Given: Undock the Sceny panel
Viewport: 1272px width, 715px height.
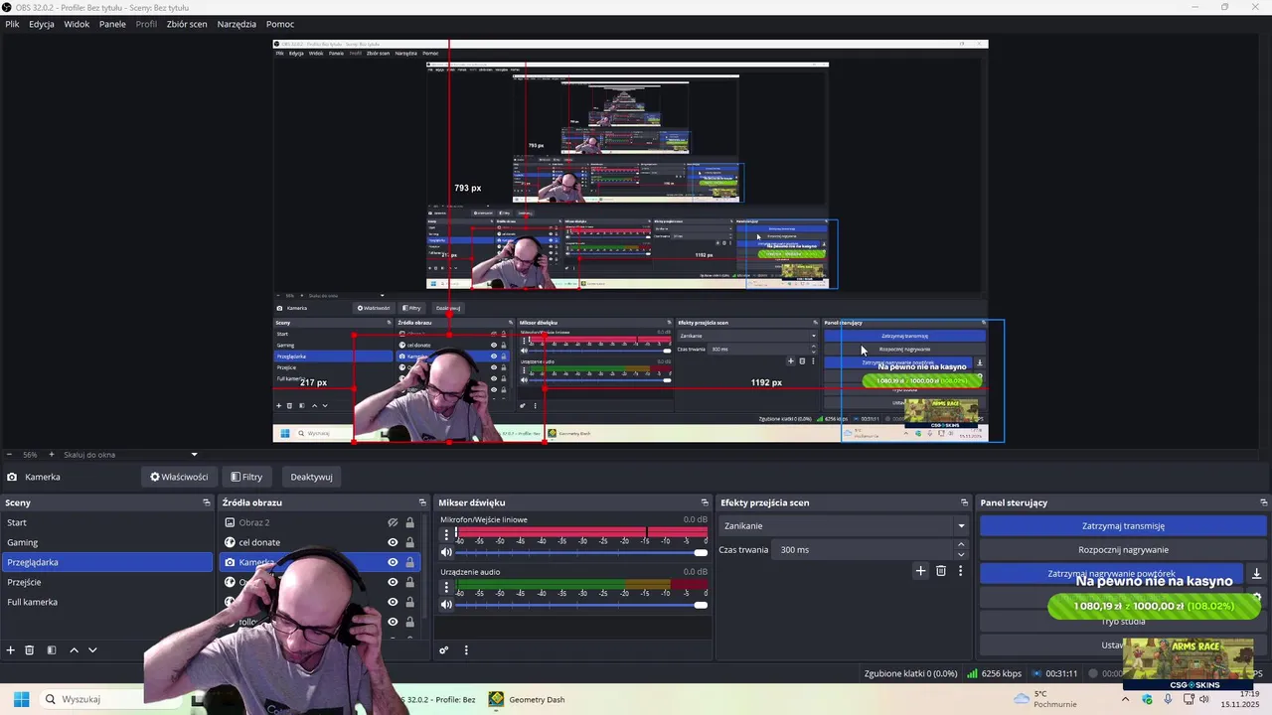Looking at the screenshot, I should [x=207, y=502].
